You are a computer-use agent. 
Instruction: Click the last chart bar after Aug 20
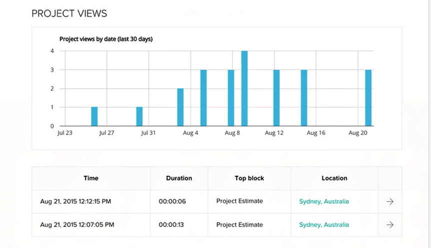pyautogui.click(x=368, y=98)
